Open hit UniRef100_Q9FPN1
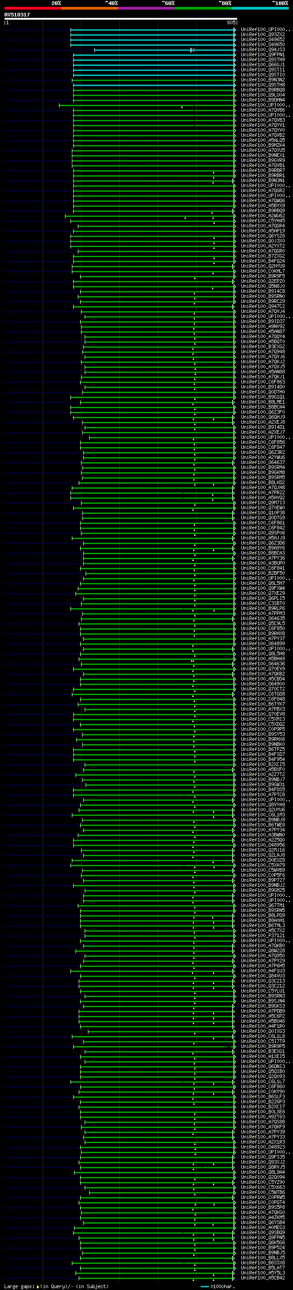 tap(263, 54)
